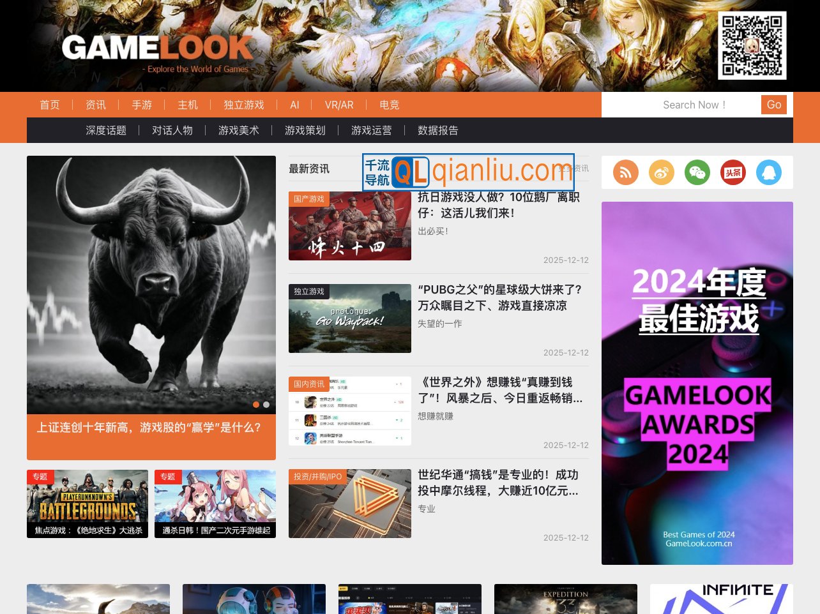Select the first carousel indicator dot
820x614 pixels.
coord(256,405)
